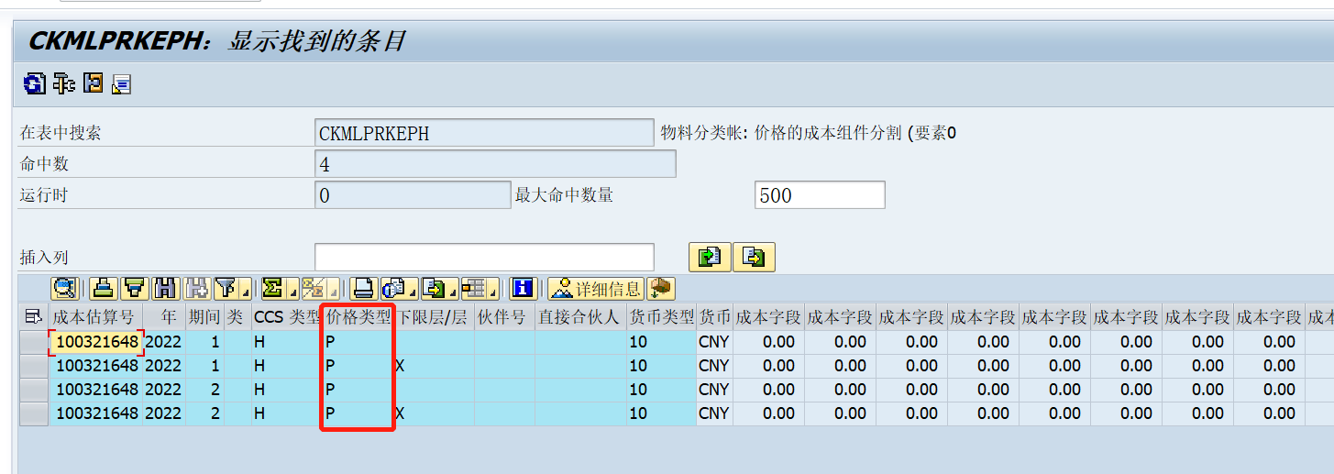Viewport: 1334px width, 474px height.
Task: Click the 物料分类帐 table description text
Action: 808,133
